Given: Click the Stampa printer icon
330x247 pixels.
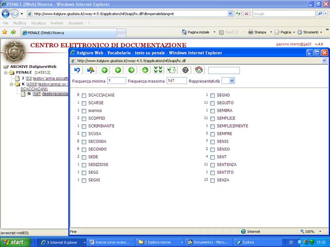Looking at the screenshot, I should point(250,32).
